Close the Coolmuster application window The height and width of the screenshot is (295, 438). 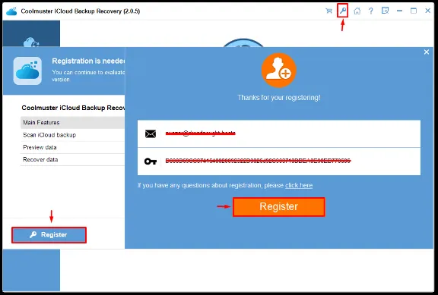[x=427, y=11]
